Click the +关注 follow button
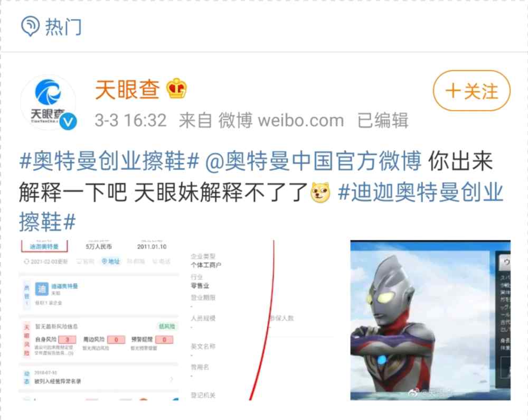 (472, 90)
